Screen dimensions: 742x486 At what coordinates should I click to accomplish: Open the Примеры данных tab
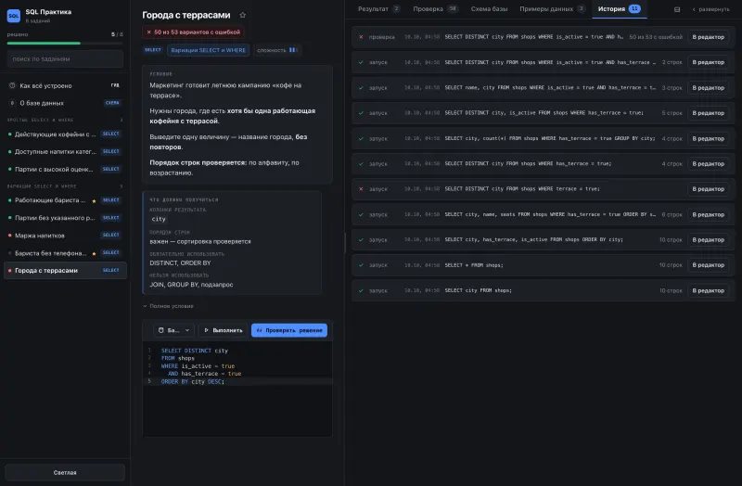(552, 9)
